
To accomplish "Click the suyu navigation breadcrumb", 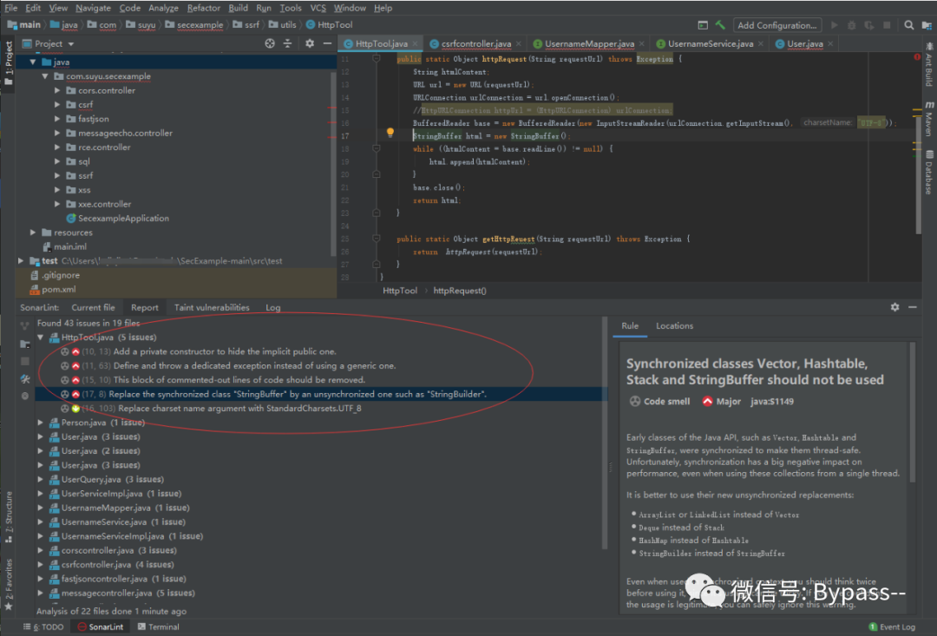I will [147, 25].
